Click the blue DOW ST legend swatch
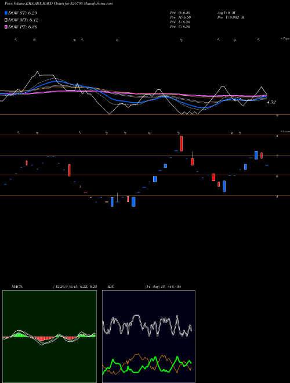Screen dimensions: 290x383 click(x=6, y=13)
